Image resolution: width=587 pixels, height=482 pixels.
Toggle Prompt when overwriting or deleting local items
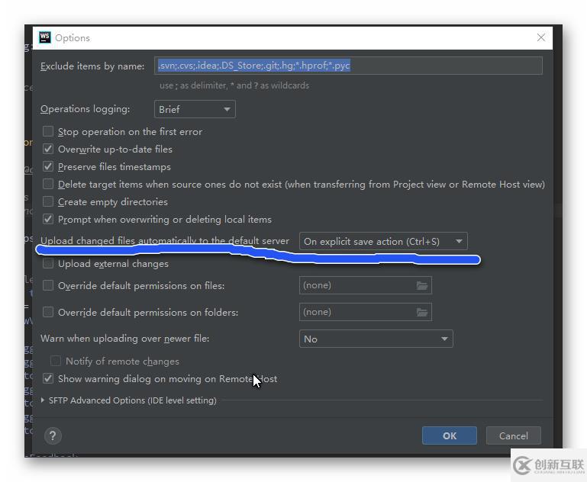(48, 219)
